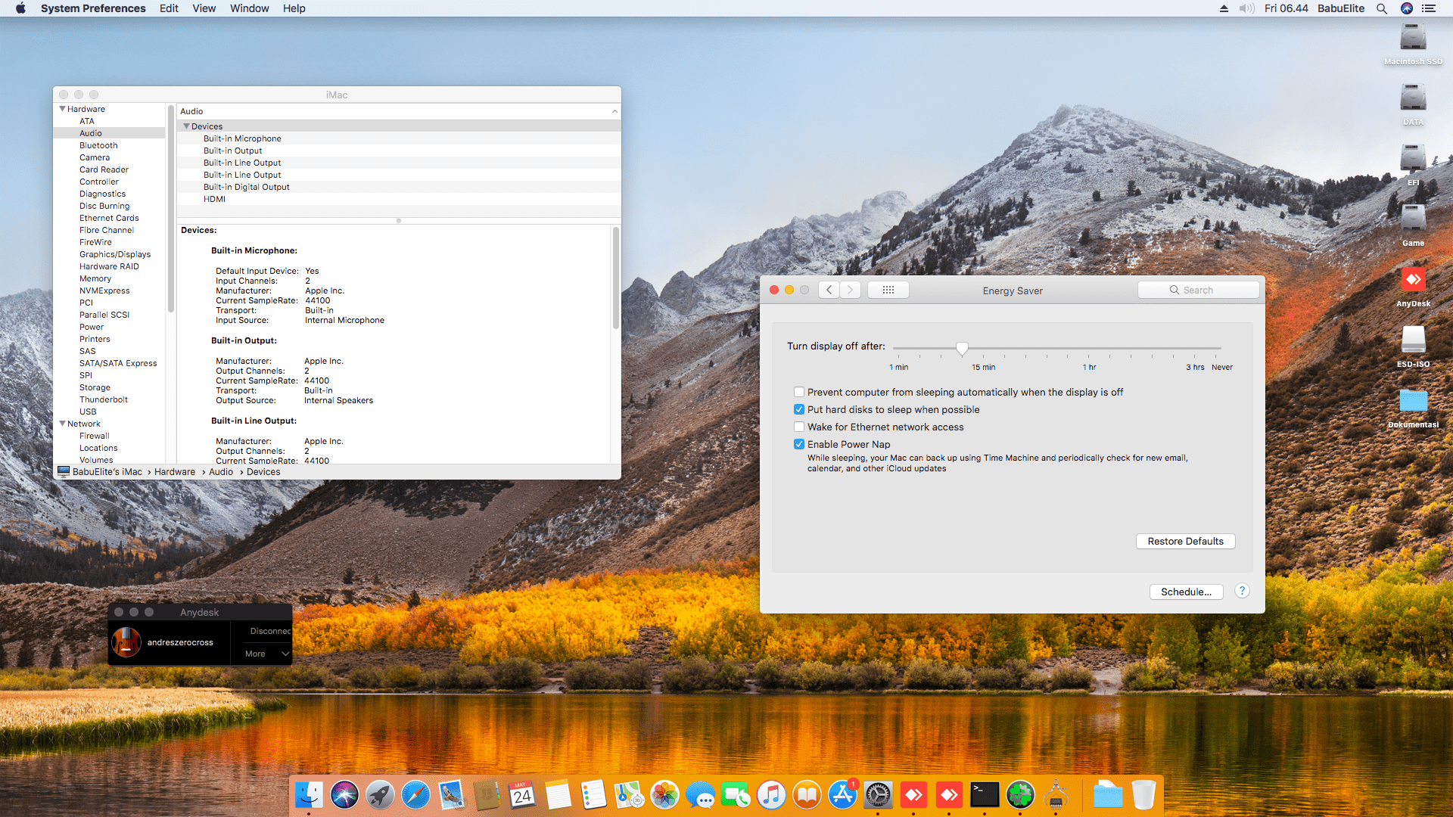This screenshot has width=1453, height=817.
Task: Uncheck Enable Power Nap
Action: tap(799, 444)
